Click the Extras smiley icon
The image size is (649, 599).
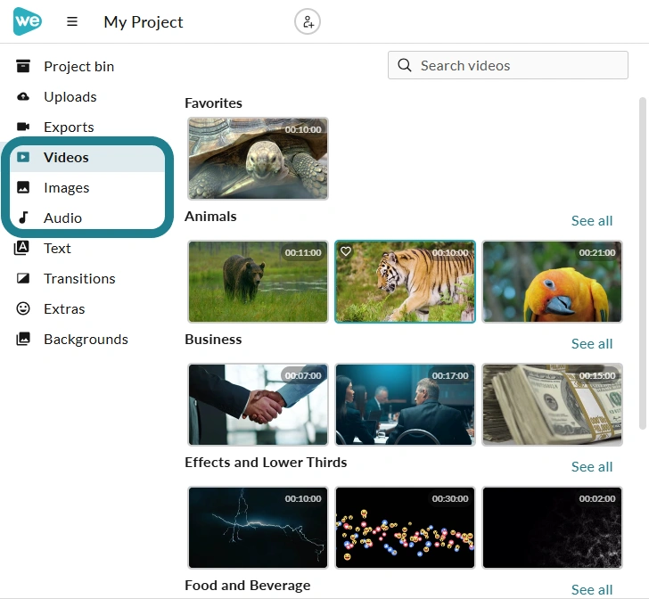[23, 308]
